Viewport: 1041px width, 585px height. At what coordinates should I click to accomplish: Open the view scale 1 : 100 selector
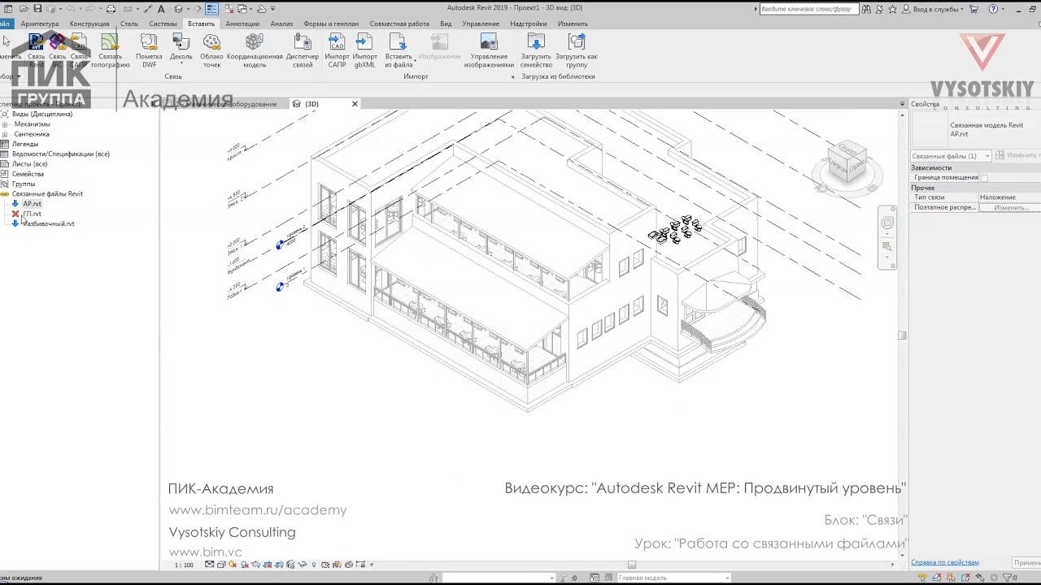[184, 565]
